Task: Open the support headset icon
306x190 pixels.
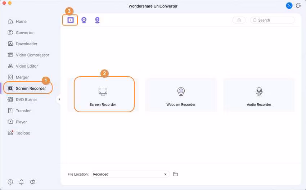Action: [298, 6]
